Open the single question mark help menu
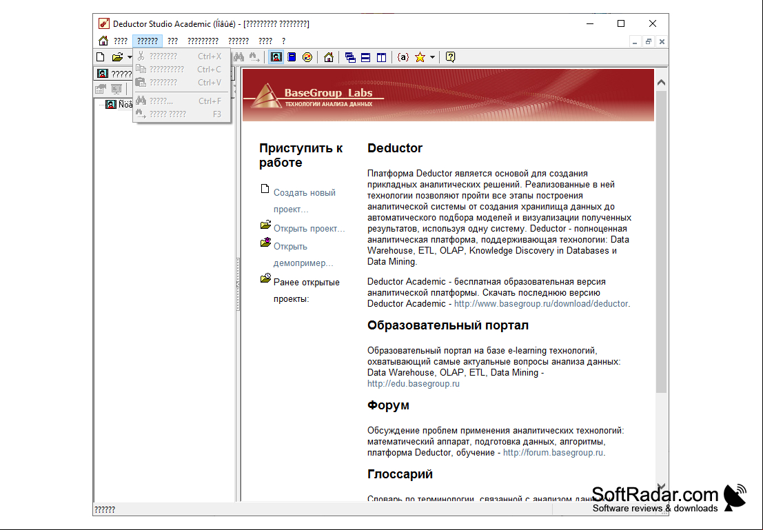The image size is (763, 530). click(x=283, y=41)
